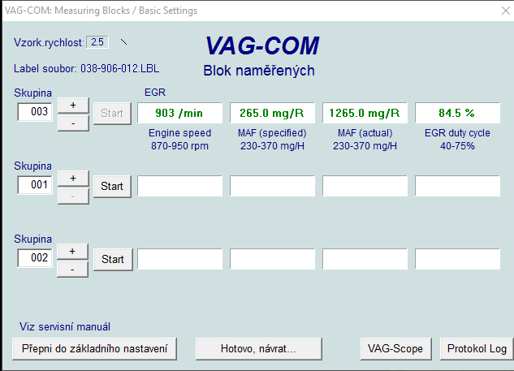This screenshot has width=514, height=371.
Task: Increment group 001 with its plus button
Action: click(73, 179)
